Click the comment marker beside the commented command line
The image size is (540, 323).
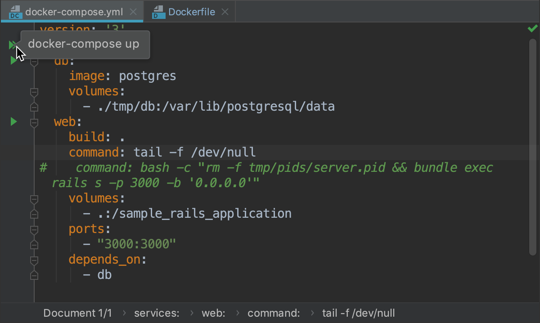[43, 167]
